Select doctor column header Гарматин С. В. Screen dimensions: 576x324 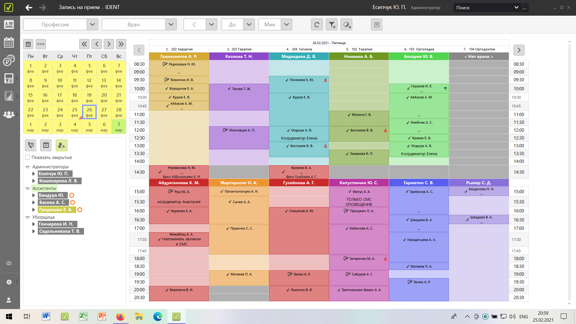point(418,183)
